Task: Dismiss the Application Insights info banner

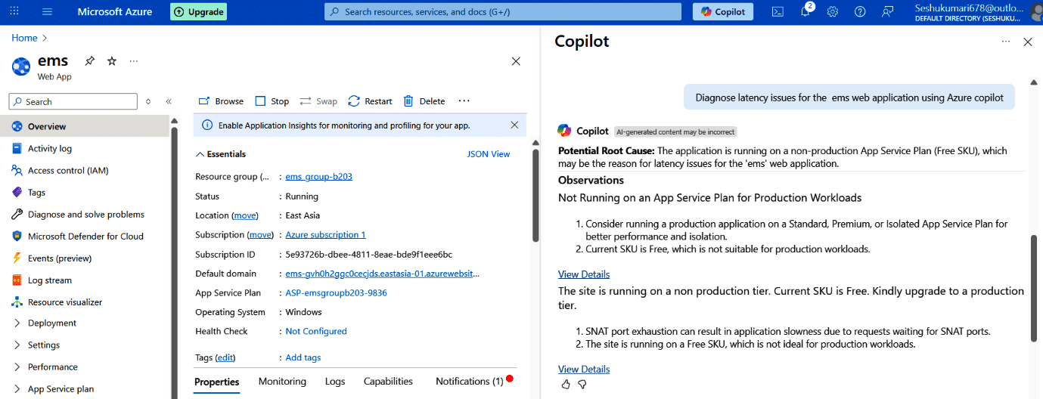Action: [x=514, y=125]
